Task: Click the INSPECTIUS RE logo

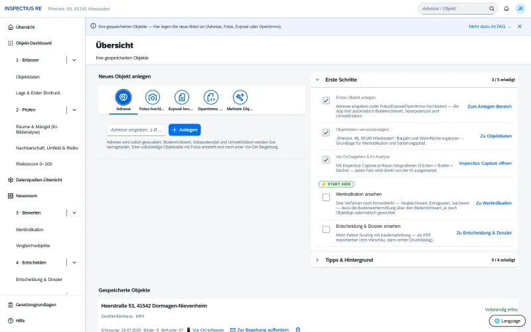Action: (23, 9)
